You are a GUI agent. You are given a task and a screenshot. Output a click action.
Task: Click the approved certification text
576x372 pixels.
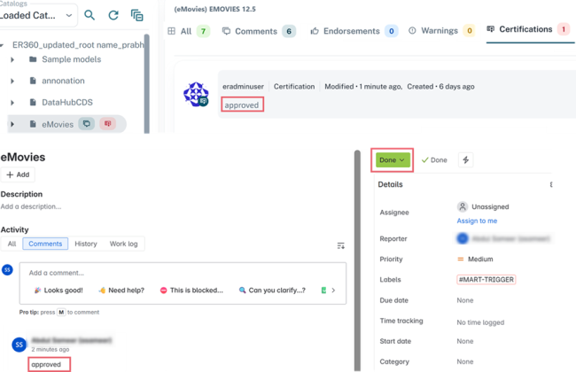pos(242,105)
